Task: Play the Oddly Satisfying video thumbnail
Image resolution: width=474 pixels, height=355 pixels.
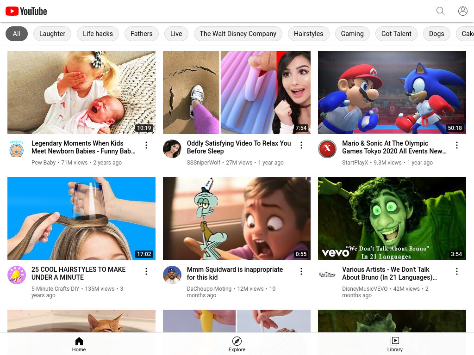Action: click(237, 92)
